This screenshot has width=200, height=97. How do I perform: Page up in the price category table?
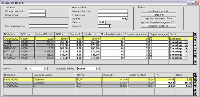pos(195,78)
